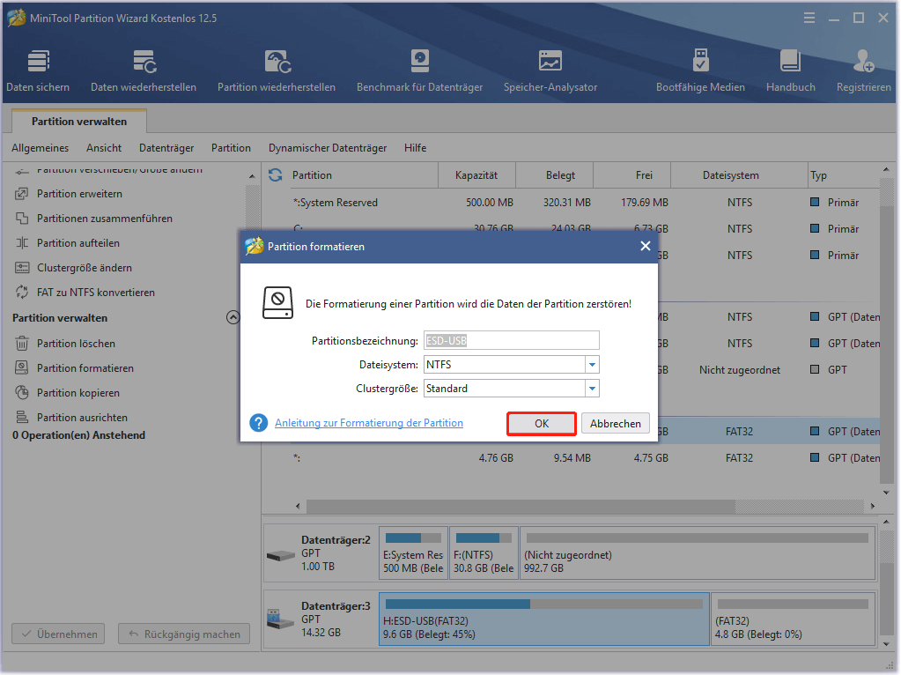Screen dimensions: 901x675
Task: Start Benchmark für Datenträger
Action: [419, 71]
